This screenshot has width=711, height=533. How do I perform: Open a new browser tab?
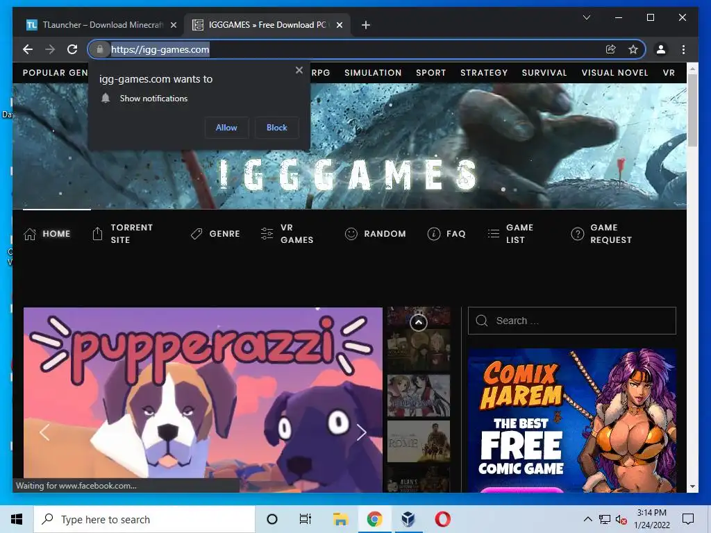365,25
